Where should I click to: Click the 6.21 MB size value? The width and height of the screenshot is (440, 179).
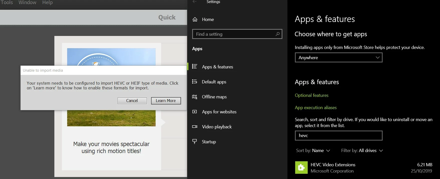425,165
